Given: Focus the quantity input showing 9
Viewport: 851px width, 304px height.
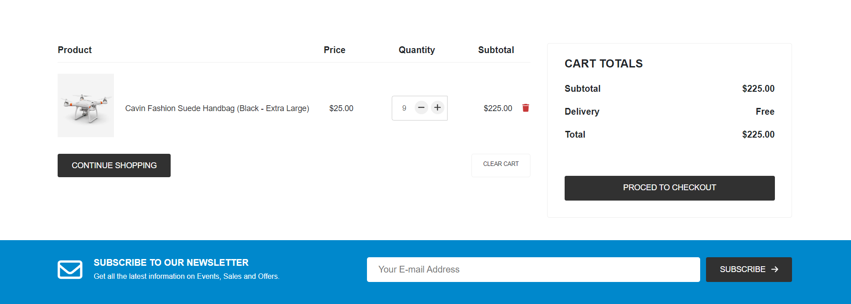Looking at the screenshot, I should [x=404, y=108].
